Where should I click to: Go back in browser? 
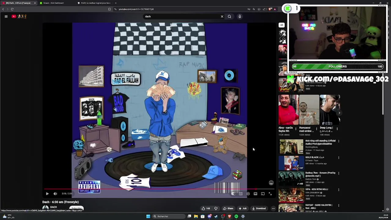[3, 9]
